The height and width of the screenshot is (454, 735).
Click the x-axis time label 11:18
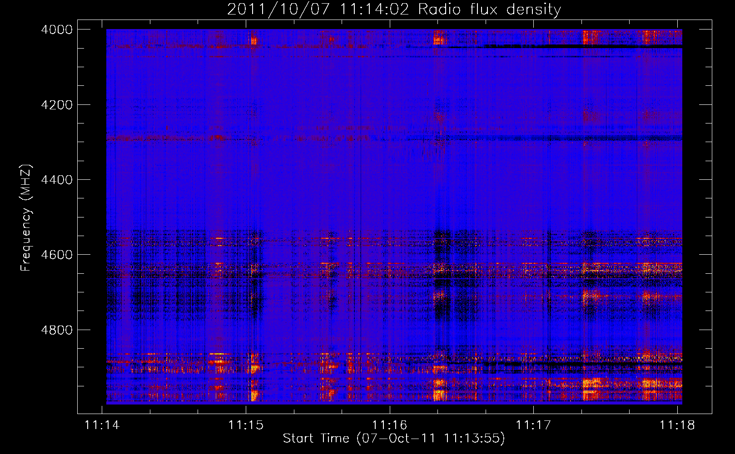pyautogui.click(x=677, y=425)
